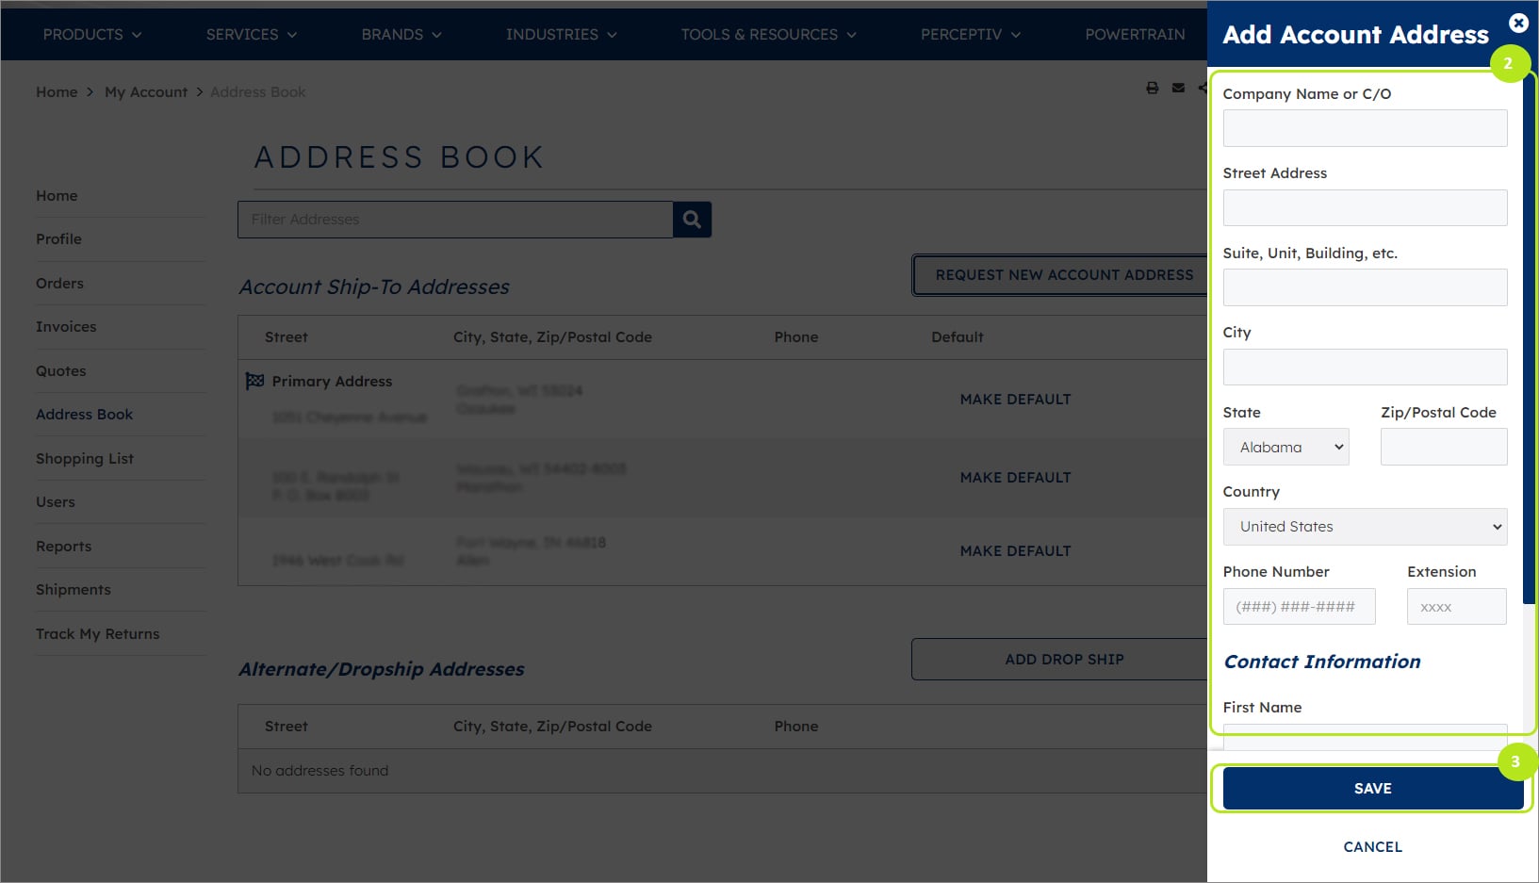The width and height of the screenshot is (1539, 883).
Task: Open Reports in the sidebar
Action: (64, 547)
